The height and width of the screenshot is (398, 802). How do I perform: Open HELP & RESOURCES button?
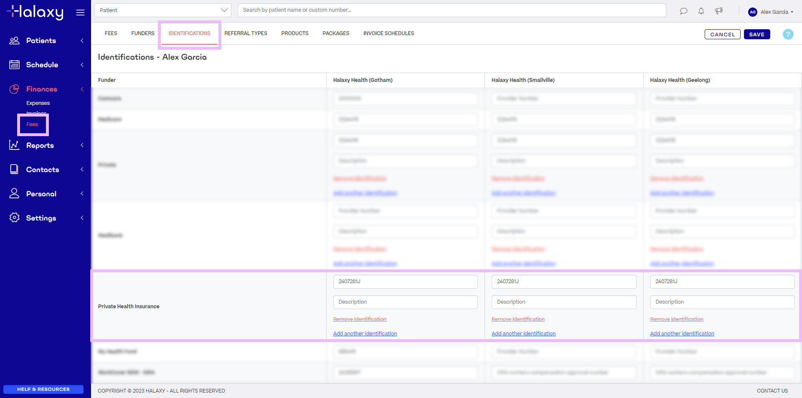pyautogui.click(x=43, y=389)
